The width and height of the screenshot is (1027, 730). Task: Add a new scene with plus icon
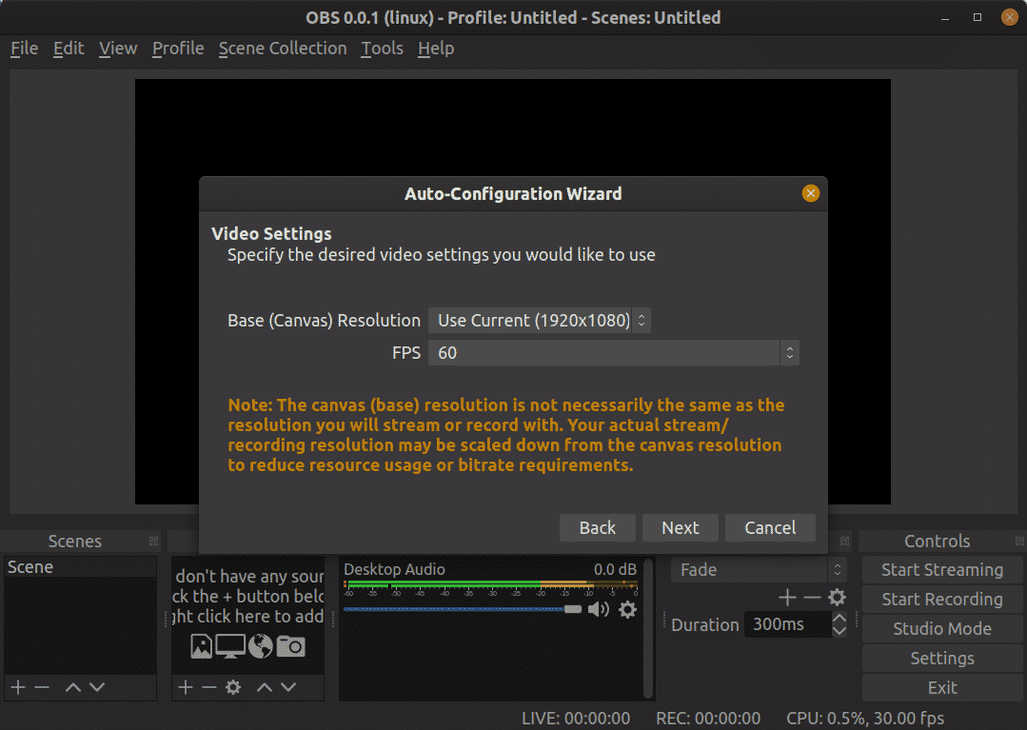17,687
